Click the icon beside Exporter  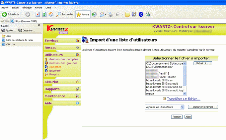[x=46, y=71]
